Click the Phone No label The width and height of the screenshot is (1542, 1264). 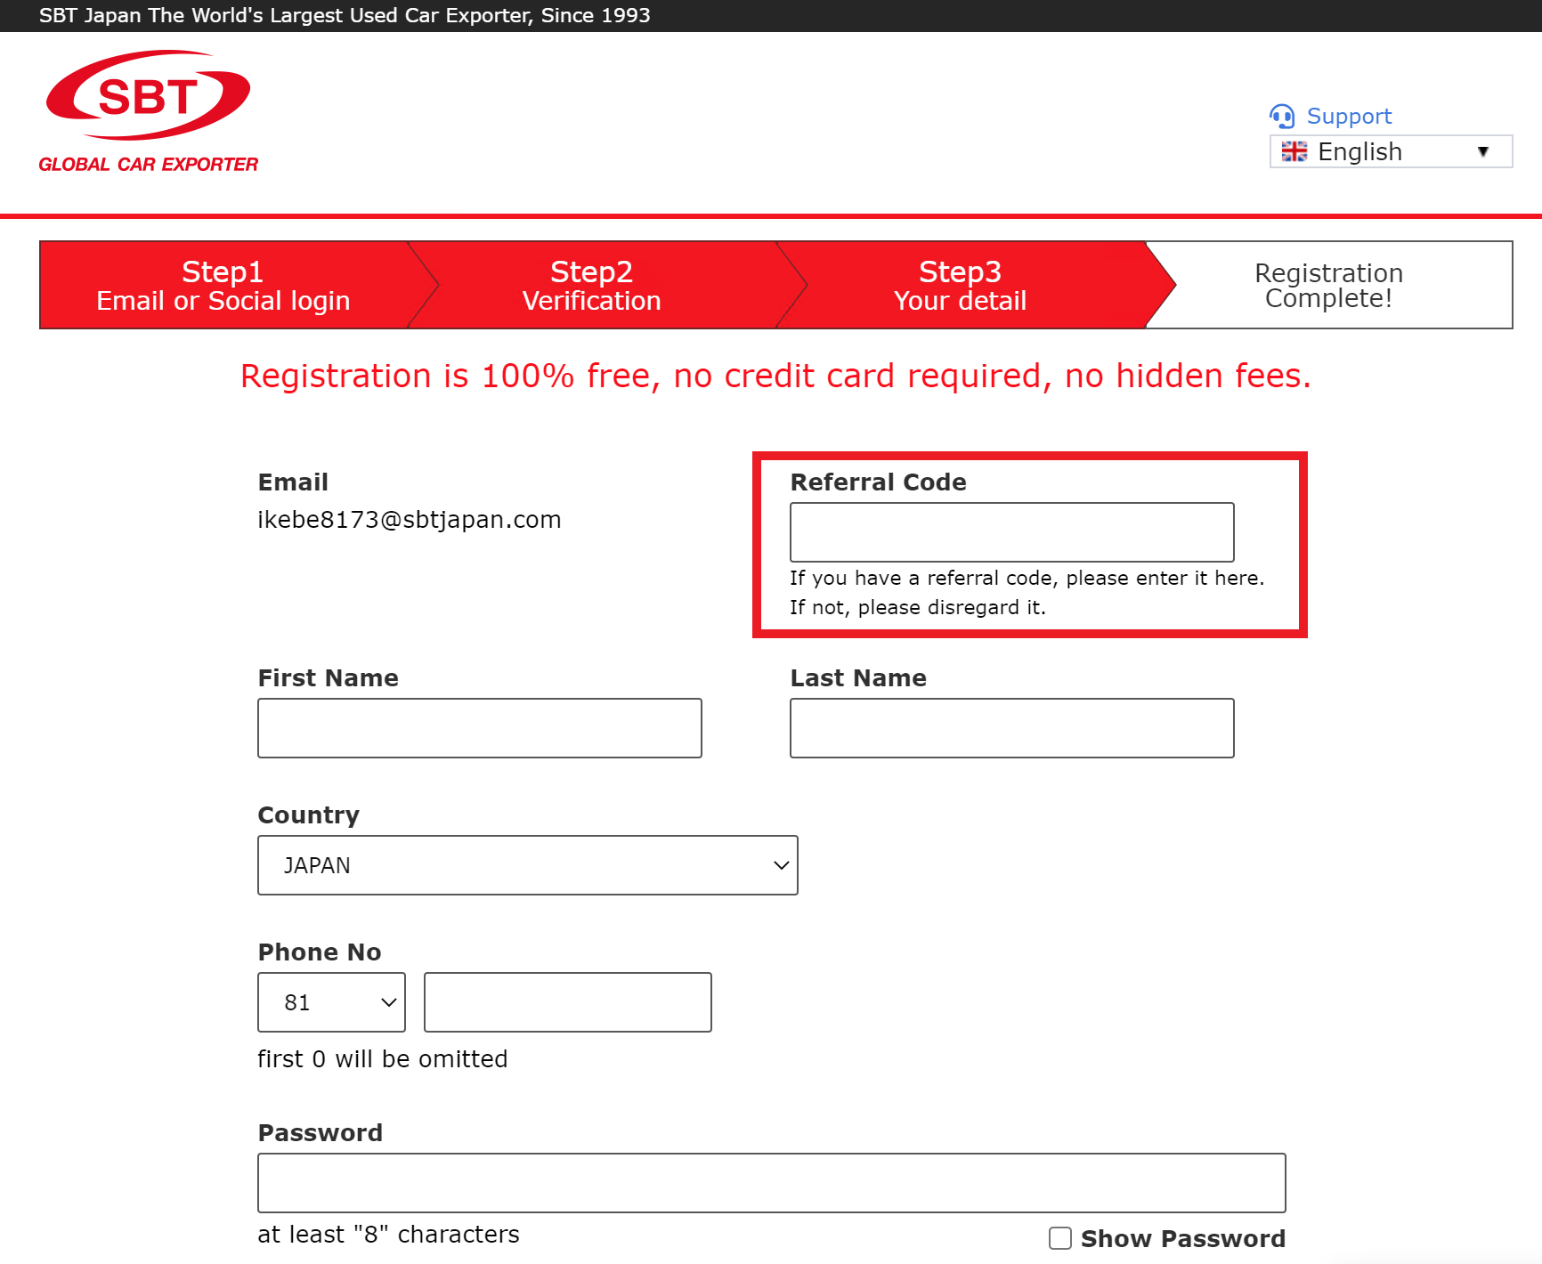tap(320, 952)
